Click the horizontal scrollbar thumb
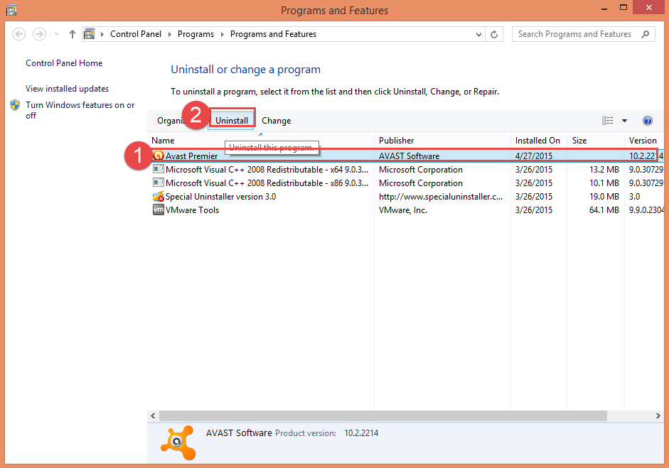 (383, 415)
